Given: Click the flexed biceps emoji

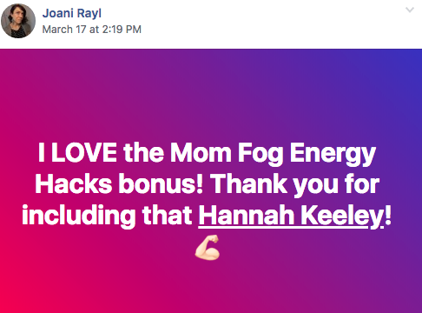Looking at the screenshot, I should (x=208, y=248).
